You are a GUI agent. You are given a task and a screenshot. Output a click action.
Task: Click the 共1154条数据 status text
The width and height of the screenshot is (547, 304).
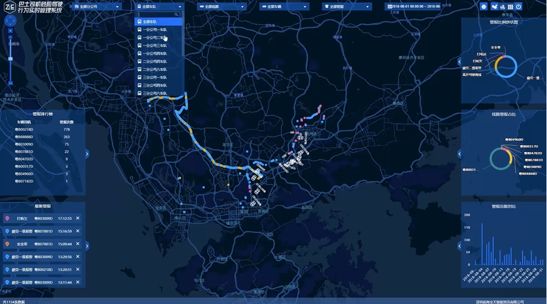[13, 302]
